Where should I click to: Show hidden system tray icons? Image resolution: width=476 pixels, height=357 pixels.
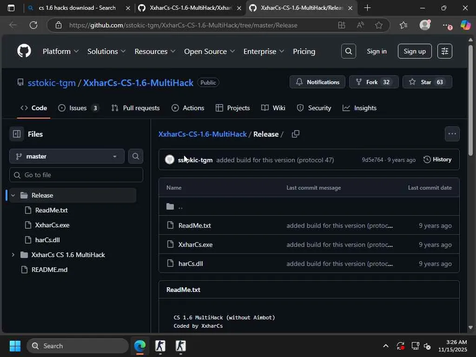pyautogui.click(x=385, y=346)
